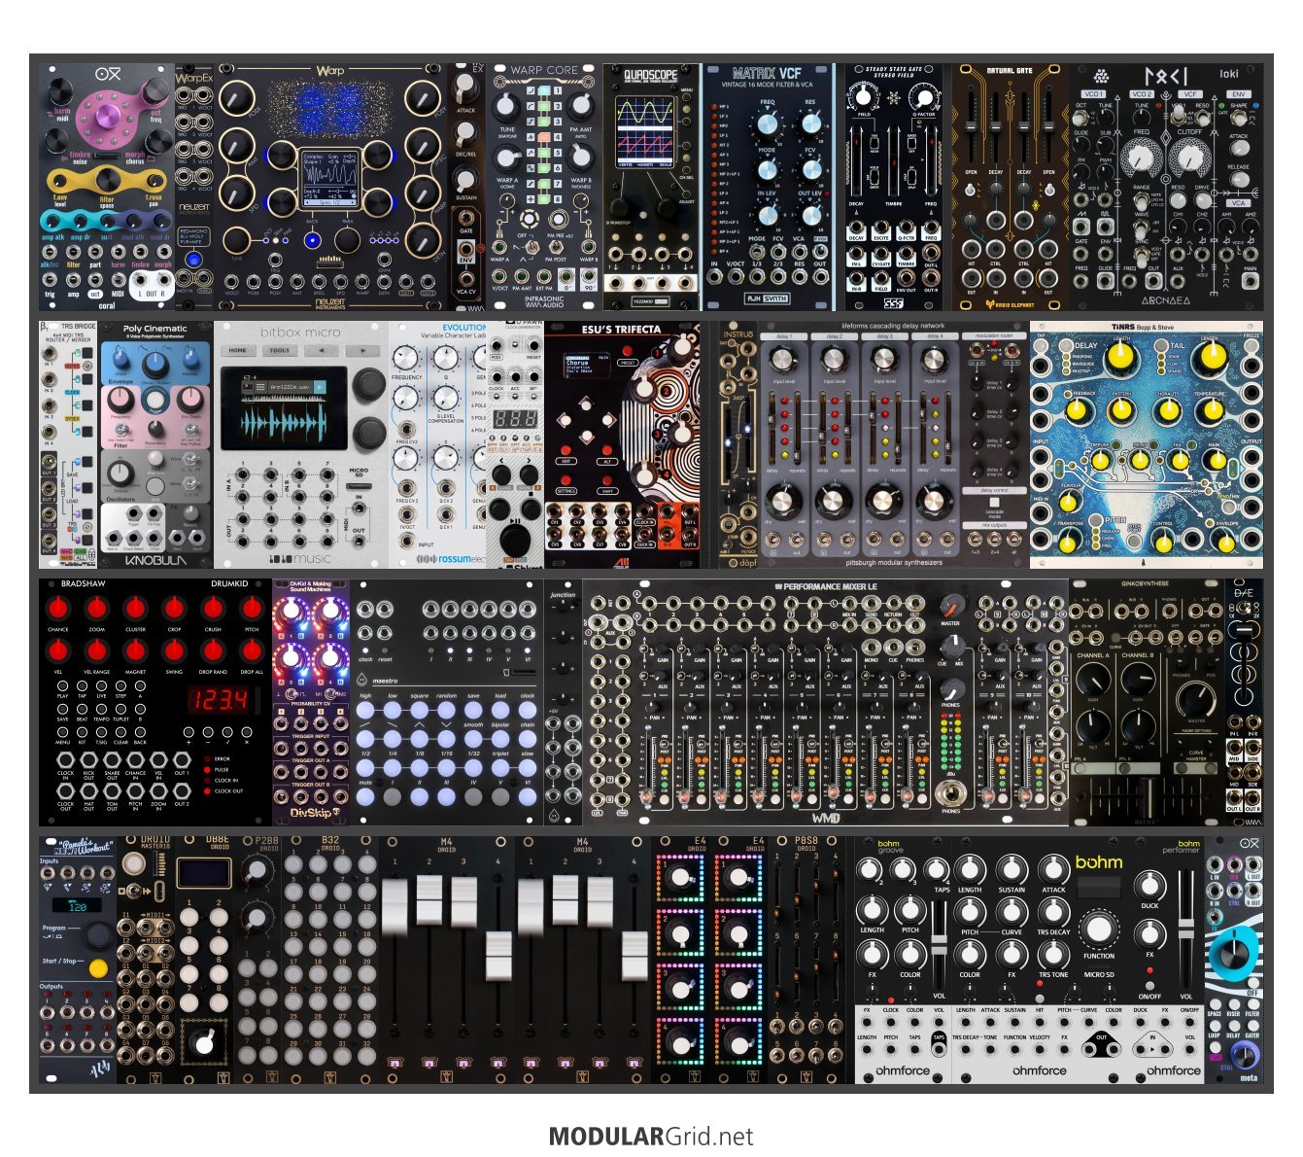Viewport: 1303px width, 1157px height.
Task: Click the FREQUENCY knob on the Evolution filter
Action: pyautogui.click(x=405, y=356)
